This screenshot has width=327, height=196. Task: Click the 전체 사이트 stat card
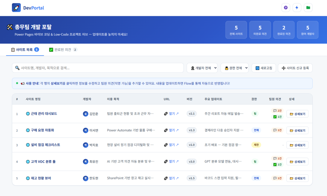tap(236, 30)
